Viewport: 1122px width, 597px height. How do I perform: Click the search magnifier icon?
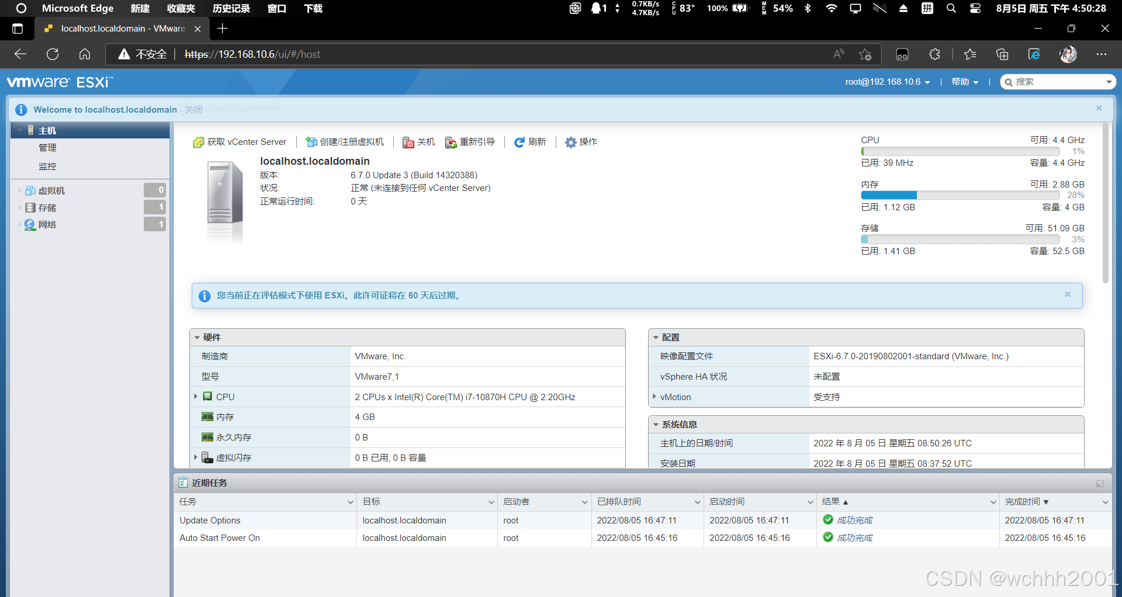coord(1010,82)
